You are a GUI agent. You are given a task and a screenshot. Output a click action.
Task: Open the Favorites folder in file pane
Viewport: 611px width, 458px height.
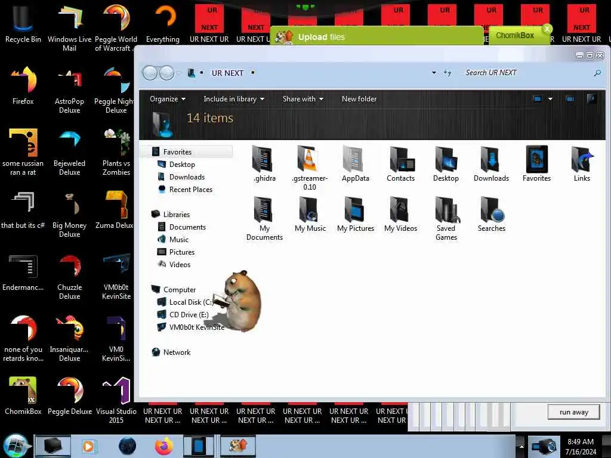[x=536, y=163]
